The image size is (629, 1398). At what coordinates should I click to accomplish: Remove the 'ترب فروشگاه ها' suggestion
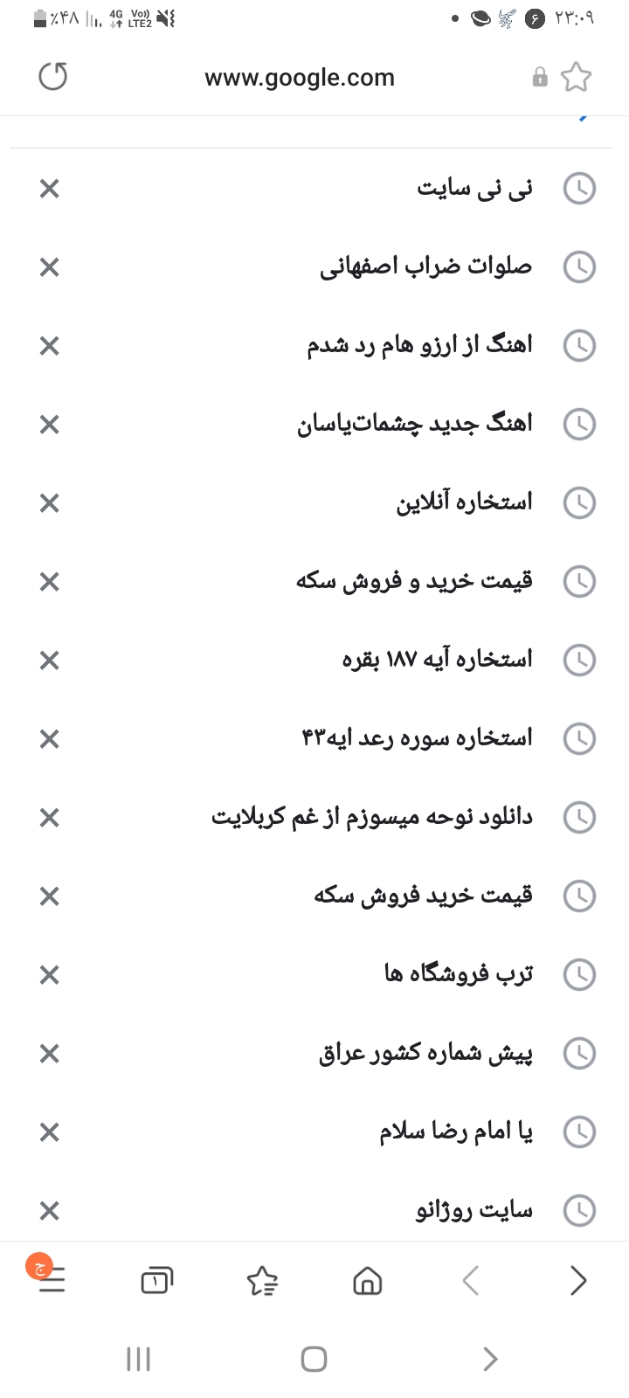[50, 975]
